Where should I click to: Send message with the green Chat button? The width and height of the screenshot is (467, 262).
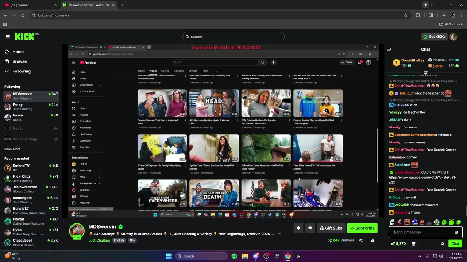tap(455, 243)
